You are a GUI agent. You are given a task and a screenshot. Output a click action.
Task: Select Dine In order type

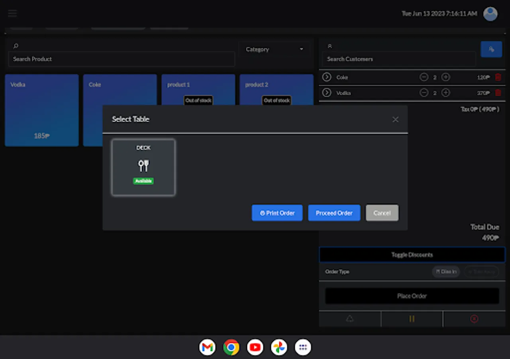pyautogui.click(x=446, y=272)
